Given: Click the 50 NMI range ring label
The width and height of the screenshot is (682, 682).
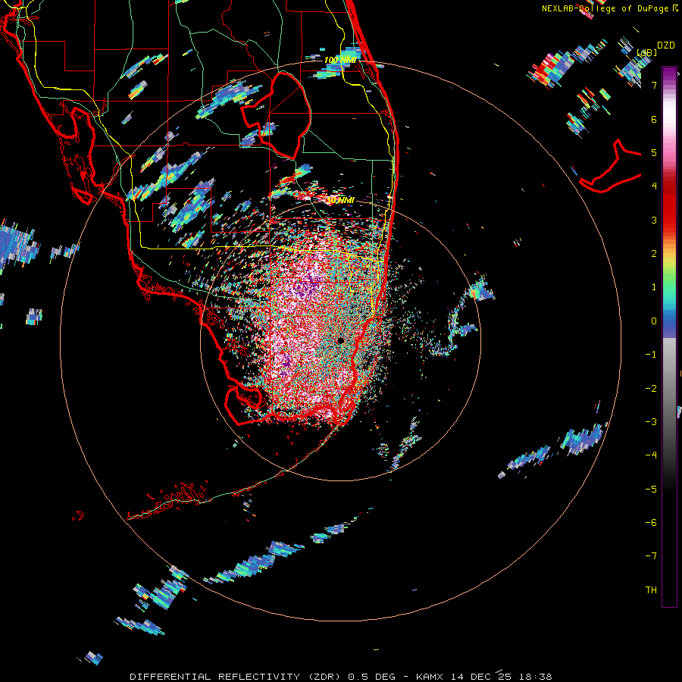Looking at the screenshot, I should [340, 200].
